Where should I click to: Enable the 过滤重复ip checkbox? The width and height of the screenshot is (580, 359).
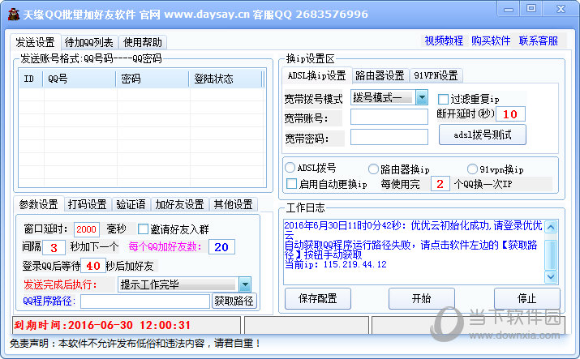click(443, 99)
